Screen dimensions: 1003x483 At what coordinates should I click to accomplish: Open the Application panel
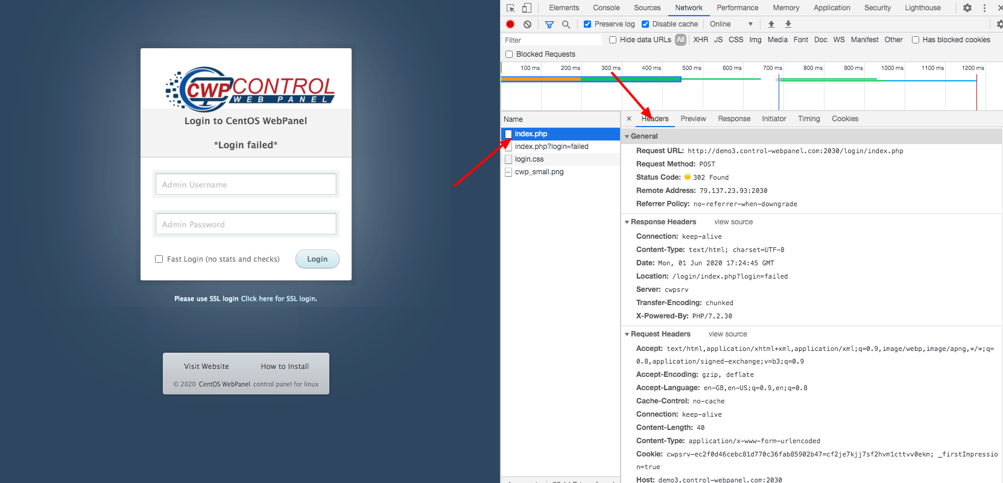click(x=832, y=8)
